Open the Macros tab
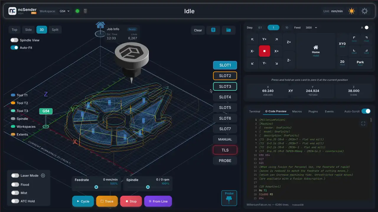Image resolution: width=378 pixels, height=212 pixels. pyautogui.click(x=297, y=111)
